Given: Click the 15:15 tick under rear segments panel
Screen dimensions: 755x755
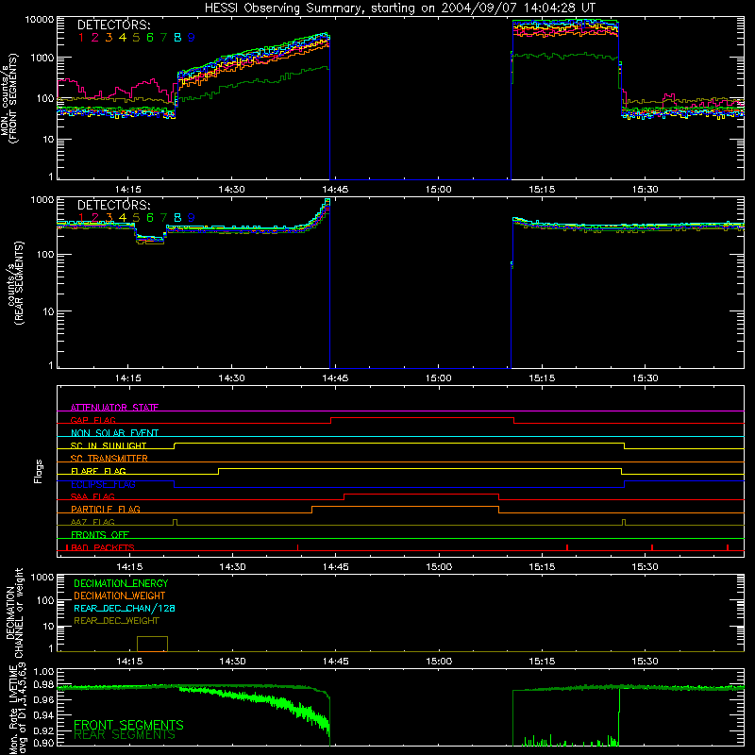Looking at the screenshot, I should tap(542, 378).
